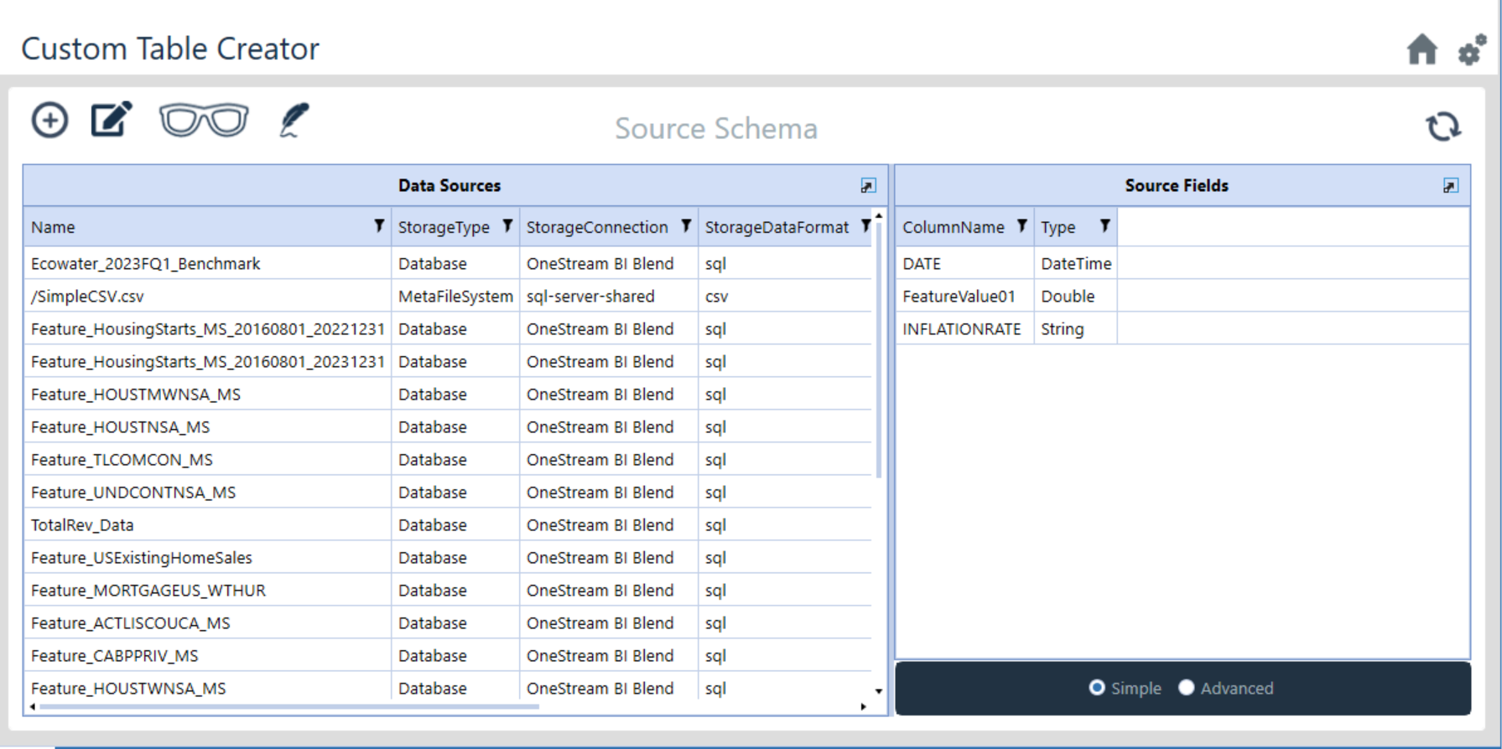
Task: Click the refresh arrows icon
Action: 1443,127
